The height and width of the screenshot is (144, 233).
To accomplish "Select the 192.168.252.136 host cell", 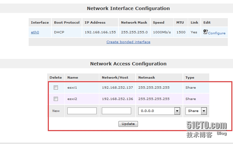I will (117, 99).
